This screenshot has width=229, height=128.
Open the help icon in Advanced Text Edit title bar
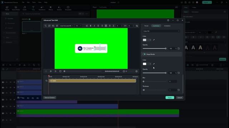[168, 20]
